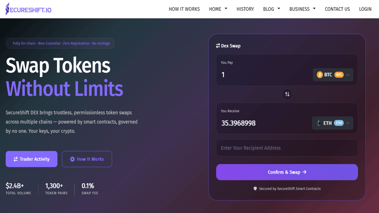The height and width of the screenshot is (213, 379).
Task: Click the How It Works play button
Action: pos(87,159)
